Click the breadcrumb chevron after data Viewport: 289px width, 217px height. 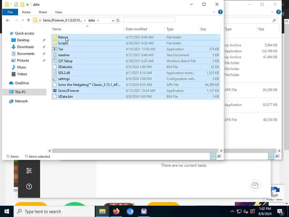[98, 20]
